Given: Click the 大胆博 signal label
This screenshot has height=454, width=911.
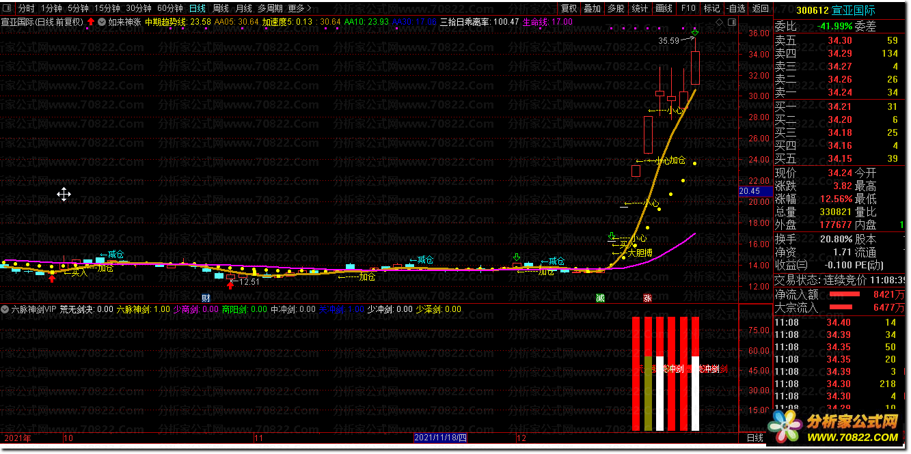Looking at the screenshot, I should click(640, 253).
